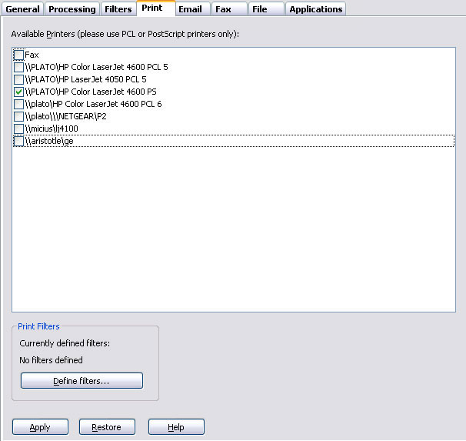Switch to the Fax tab
Viewport: 466px width, 441px height.
pyautogui.click(x=223, y=9)
